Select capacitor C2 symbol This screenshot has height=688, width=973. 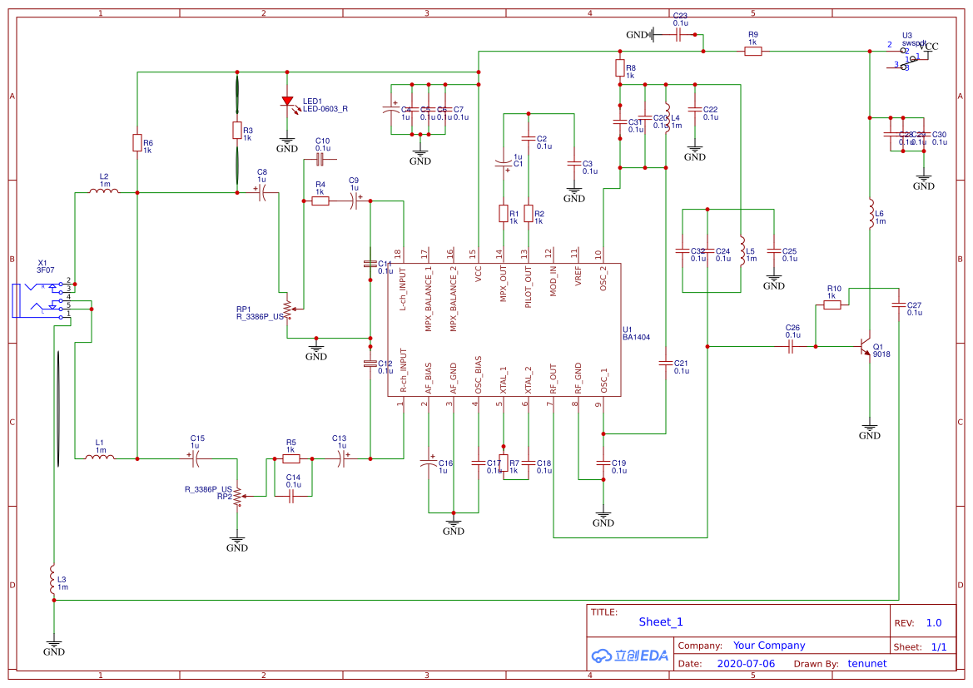point(529,138)
